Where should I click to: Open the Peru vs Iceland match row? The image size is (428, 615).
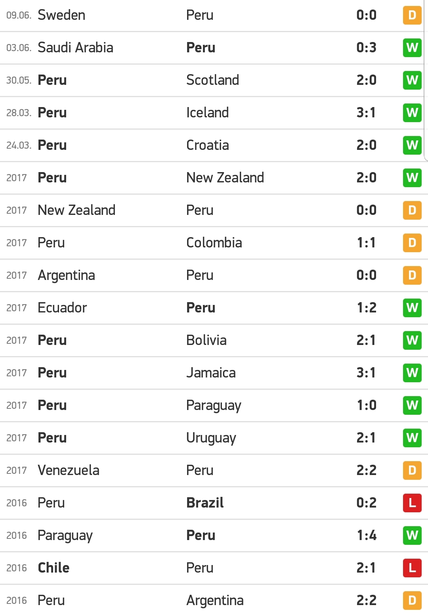click(x=214, y=113)
